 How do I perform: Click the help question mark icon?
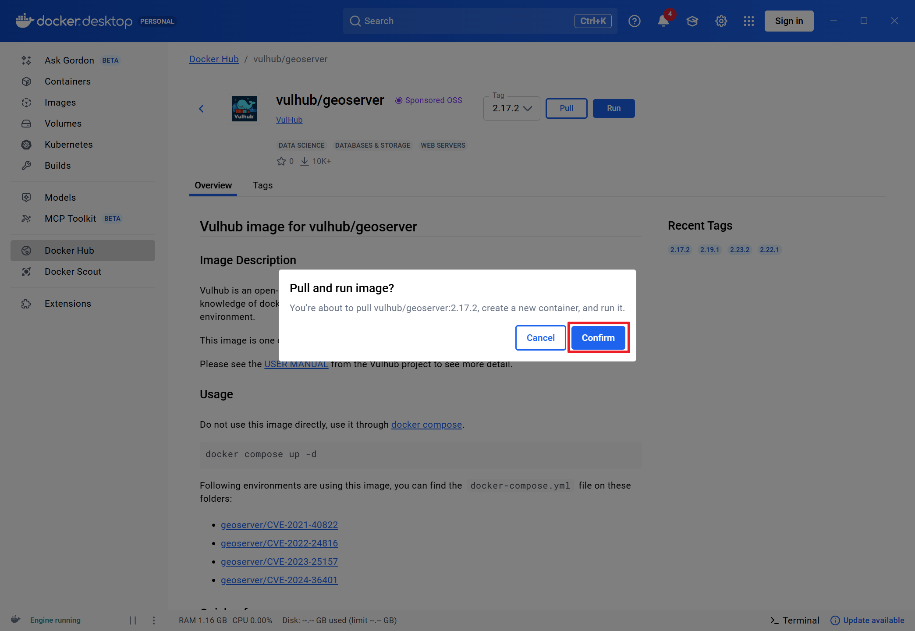pos(634,21)
